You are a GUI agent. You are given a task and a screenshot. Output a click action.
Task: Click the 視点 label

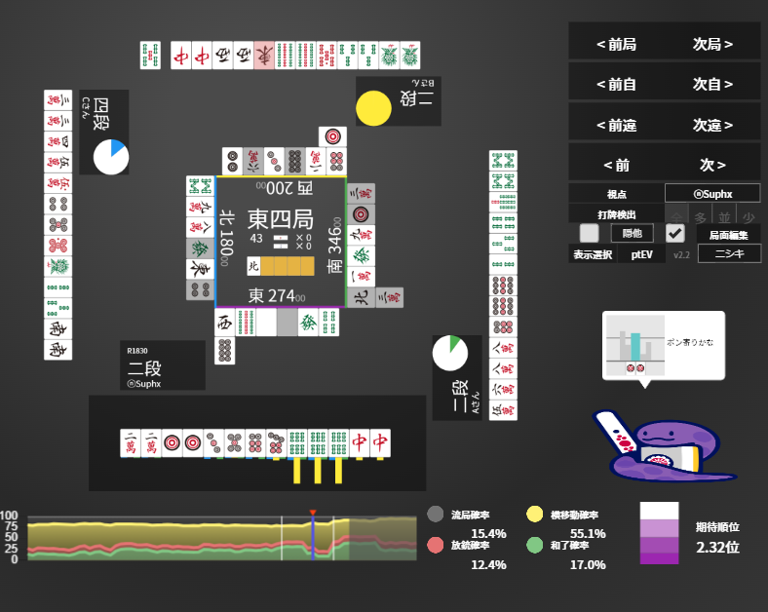(617, 194)
